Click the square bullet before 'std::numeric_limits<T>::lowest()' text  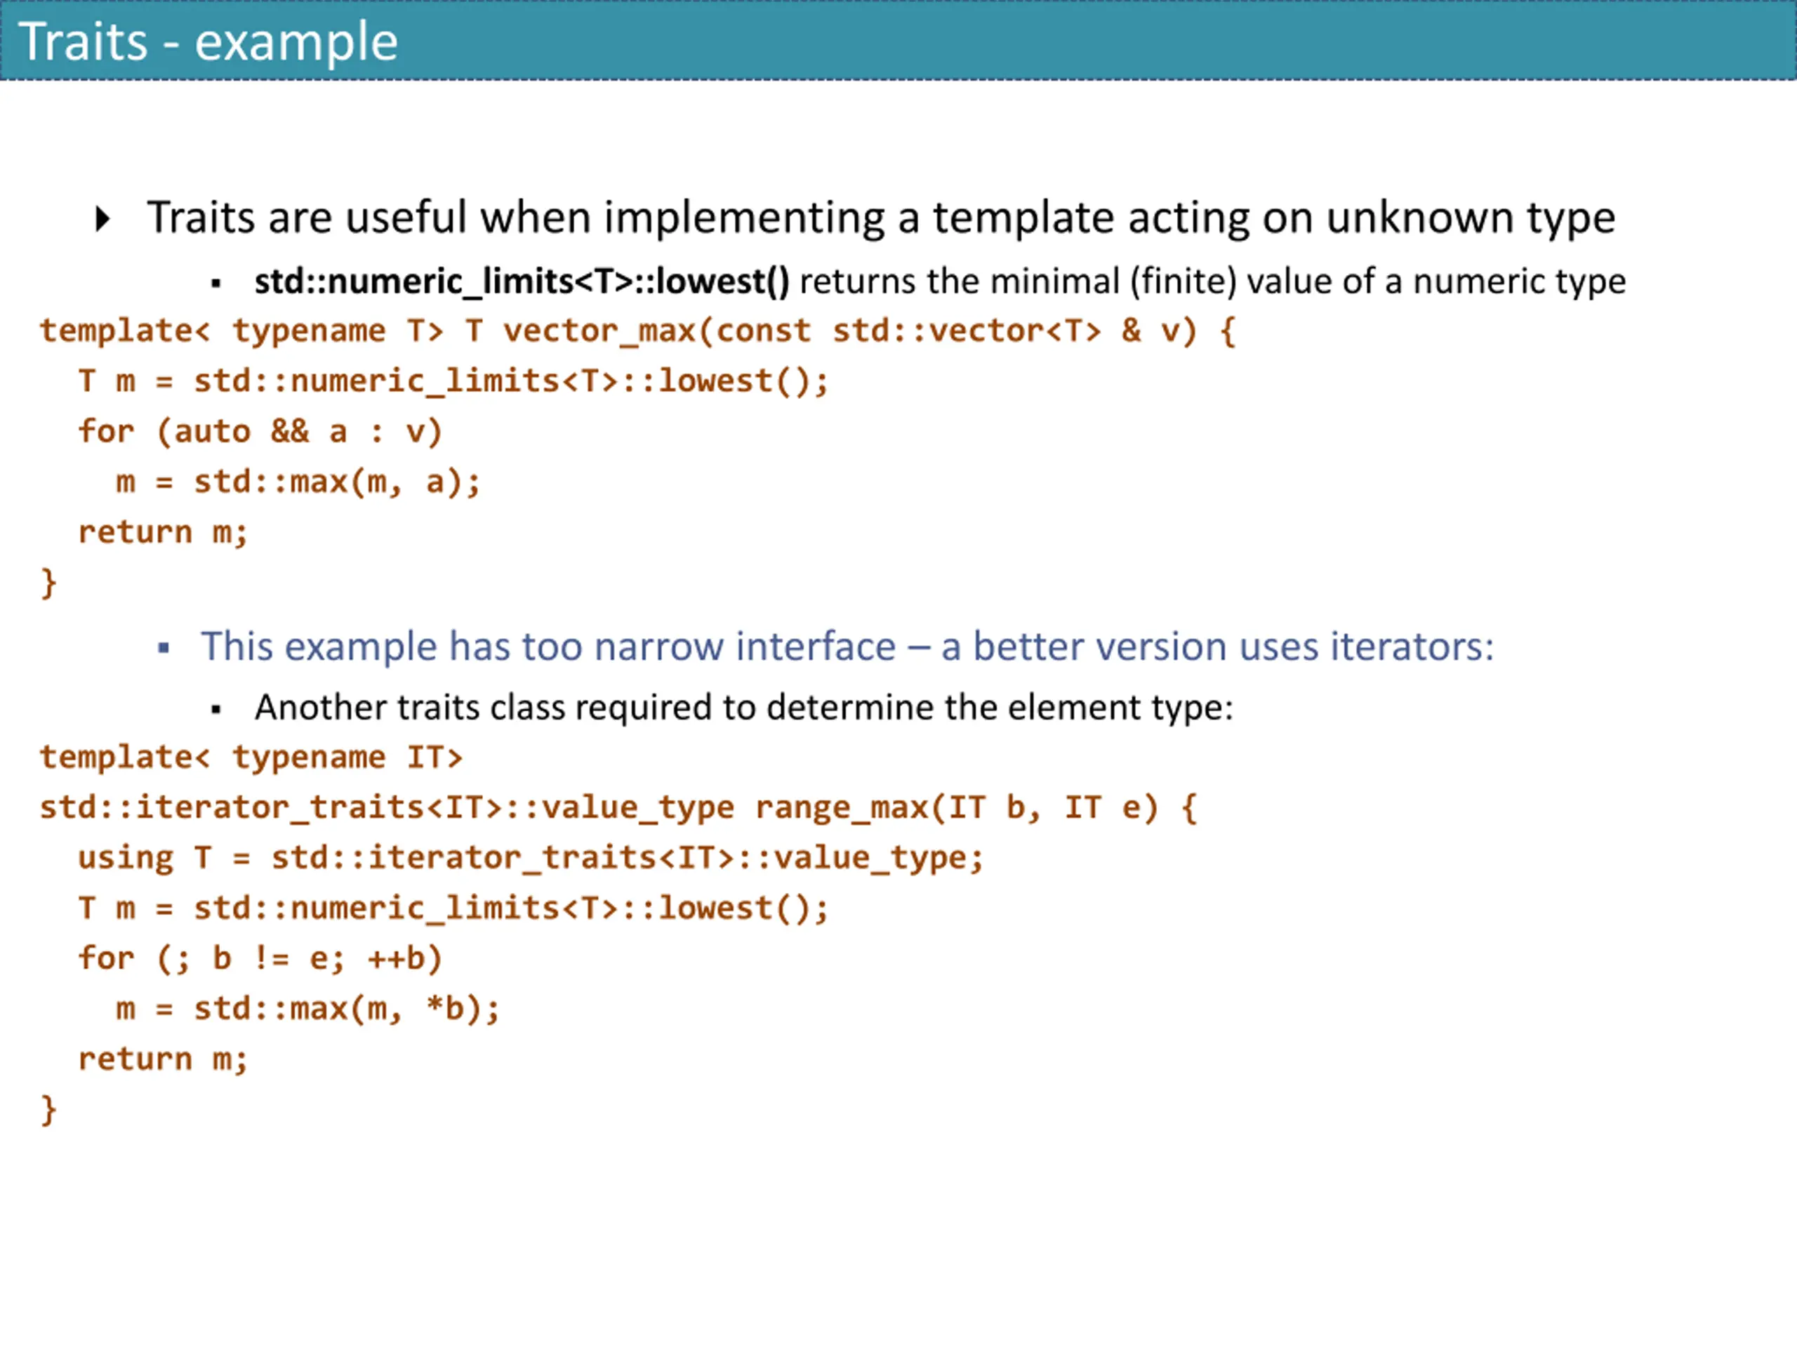tap(216, 284)
